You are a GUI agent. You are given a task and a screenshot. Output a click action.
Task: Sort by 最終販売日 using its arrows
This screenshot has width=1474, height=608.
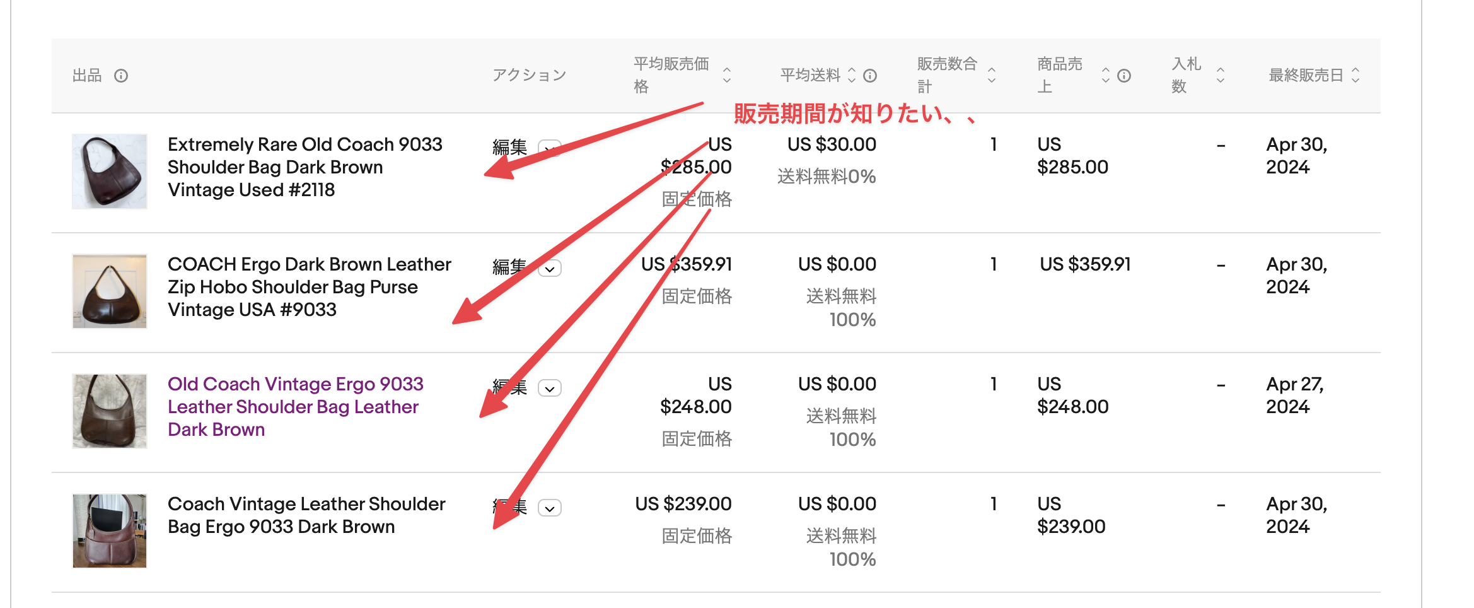point(1355,75)
